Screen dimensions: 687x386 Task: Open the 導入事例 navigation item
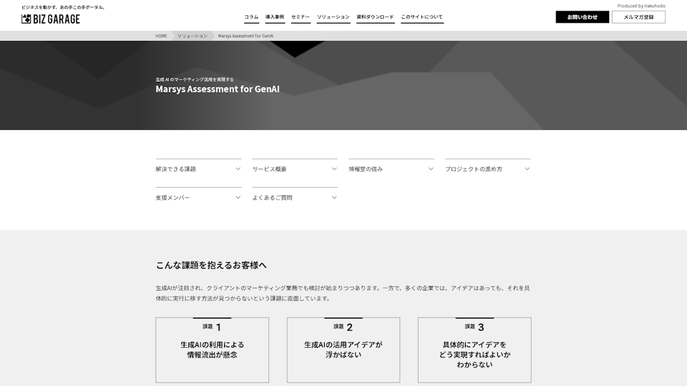click(274, 17)
